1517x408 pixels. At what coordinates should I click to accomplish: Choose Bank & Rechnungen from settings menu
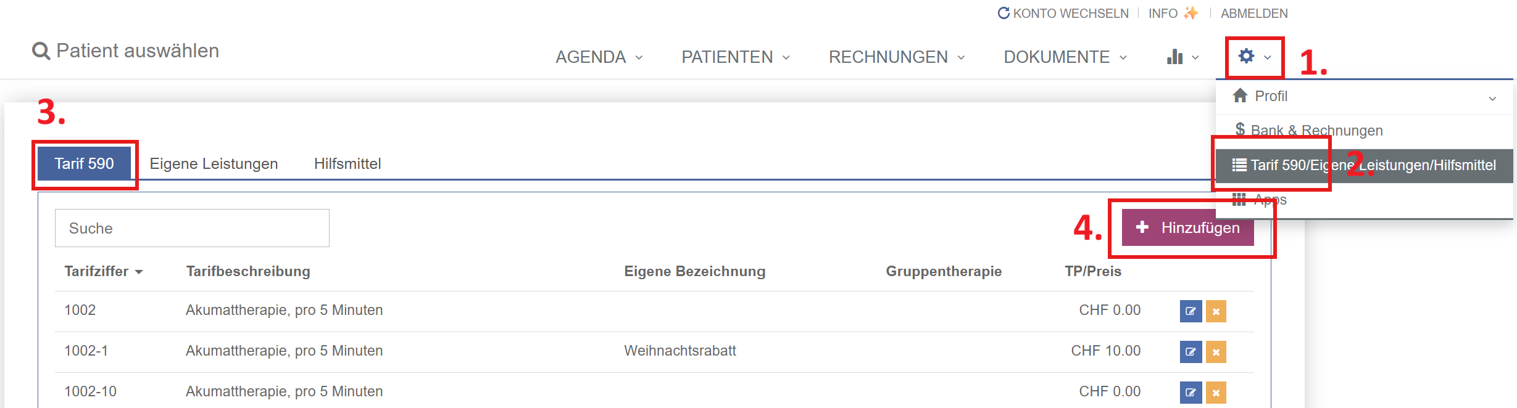(1316, 130)
